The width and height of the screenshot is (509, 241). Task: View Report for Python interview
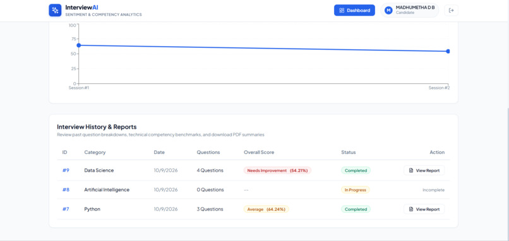pyautogui.click(x=424, y=209)
